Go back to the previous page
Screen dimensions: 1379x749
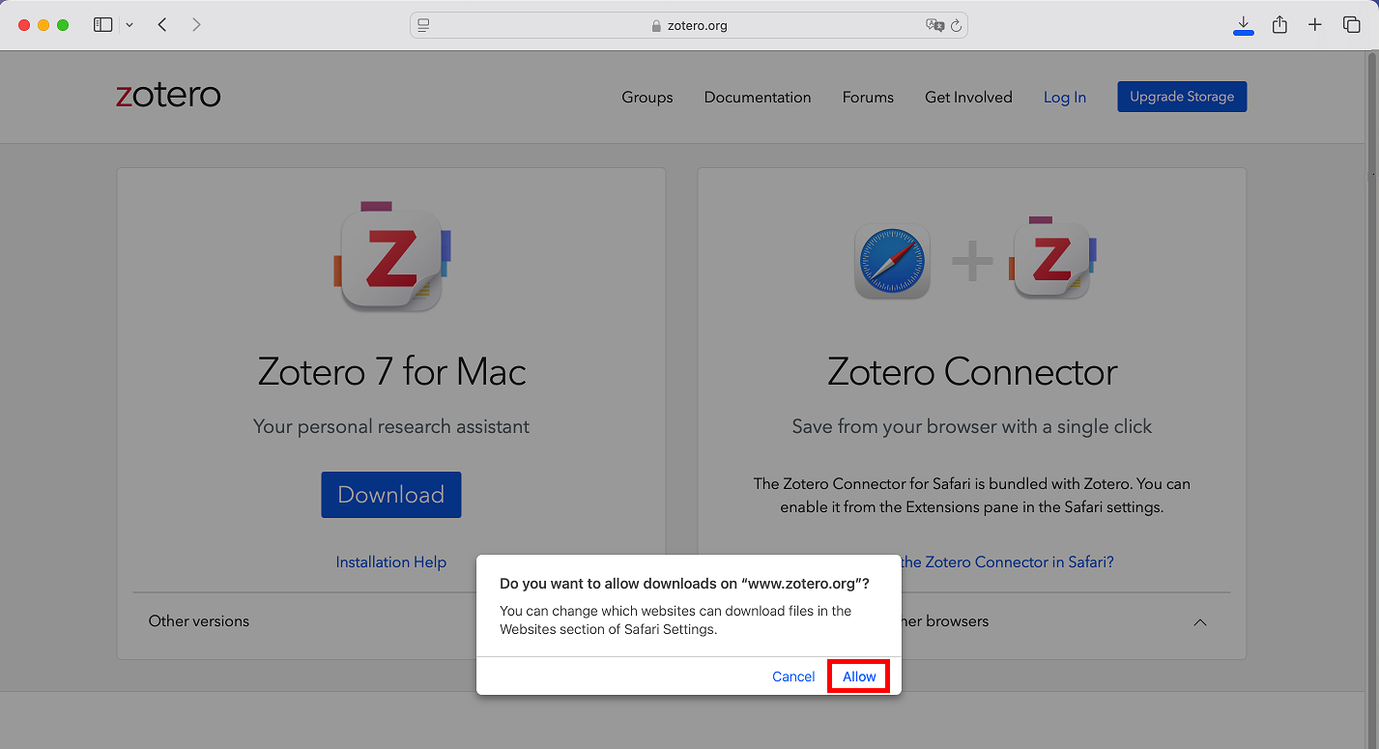coord(162,25)
